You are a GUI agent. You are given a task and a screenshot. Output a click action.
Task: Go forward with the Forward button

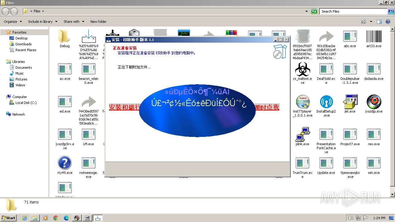pos(14,11)
